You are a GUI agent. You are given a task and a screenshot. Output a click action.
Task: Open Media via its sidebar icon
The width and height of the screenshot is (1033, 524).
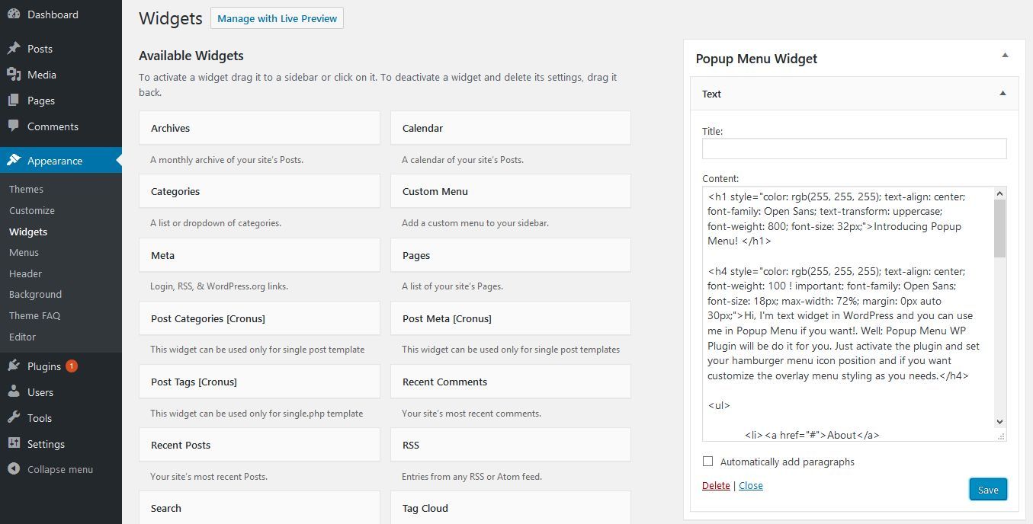coord(14,75)
